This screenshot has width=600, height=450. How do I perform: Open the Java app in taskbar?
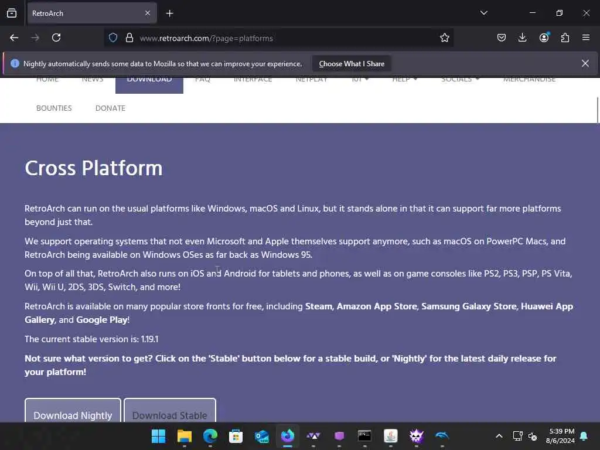391,436
